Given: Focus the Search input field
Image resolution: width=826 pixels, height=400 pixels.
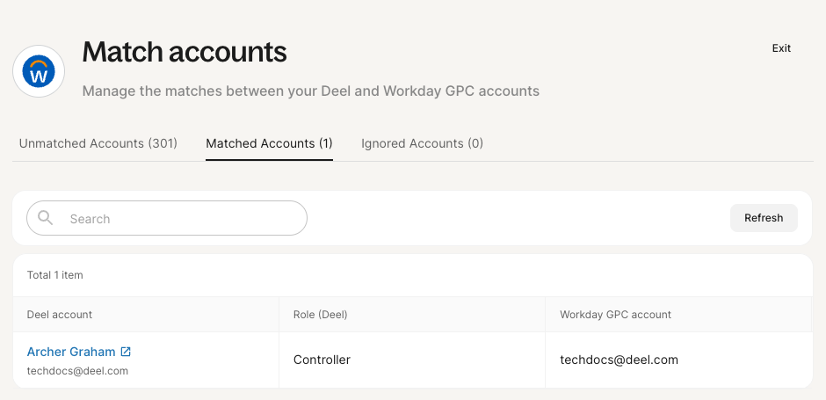Looking at the screenshot, I should [x=167, y=218].
